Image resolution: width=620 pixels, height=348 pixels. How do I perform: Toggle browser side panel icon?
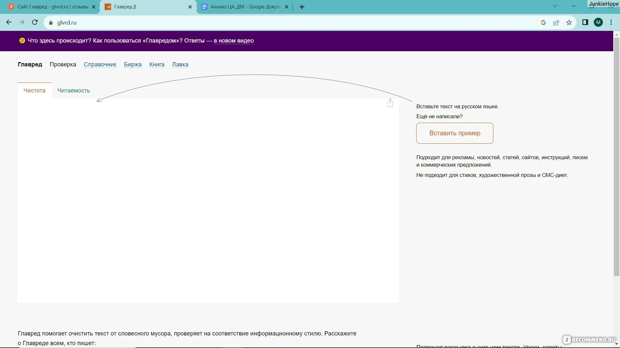(x=585, y=22)
